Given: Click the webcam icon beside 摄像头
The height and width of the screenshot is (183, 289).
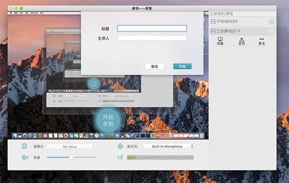Looking at the screenshot, I should click(25, 146).
